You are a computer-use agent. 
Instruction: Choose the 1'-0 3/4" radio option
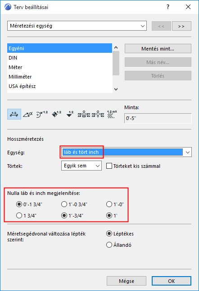[x=64, y=204]
